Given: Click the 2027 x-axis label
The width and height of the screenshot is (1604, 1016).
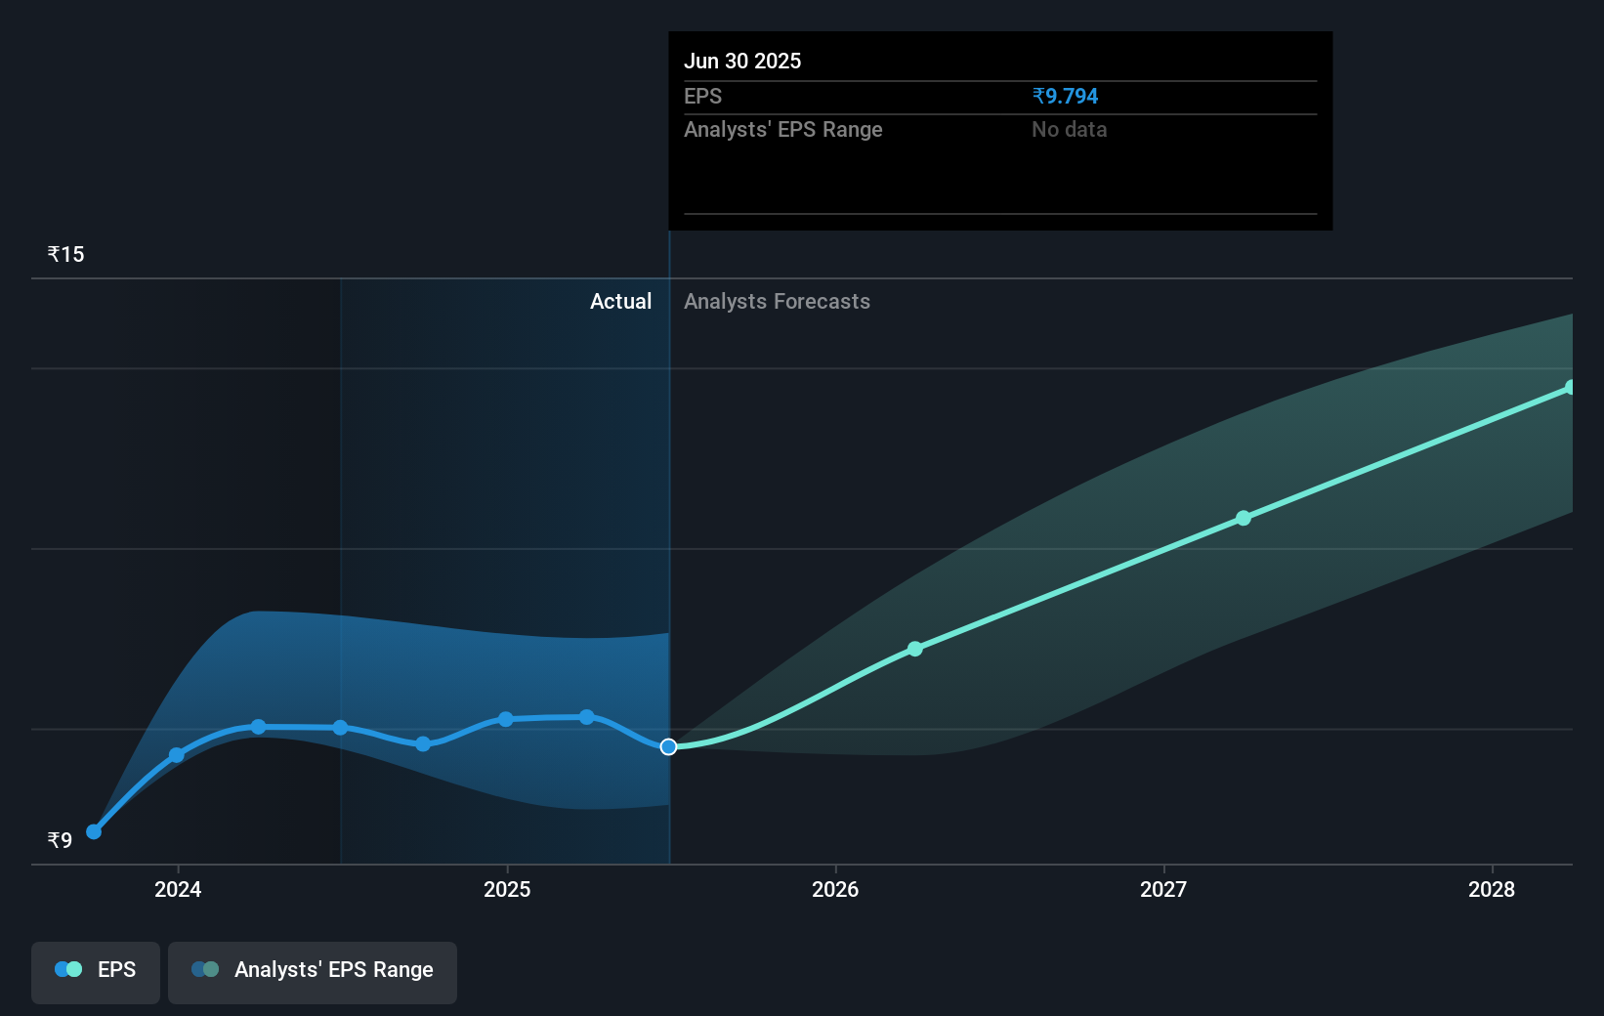Looking at the screenshot, I should coord(1163,889).
